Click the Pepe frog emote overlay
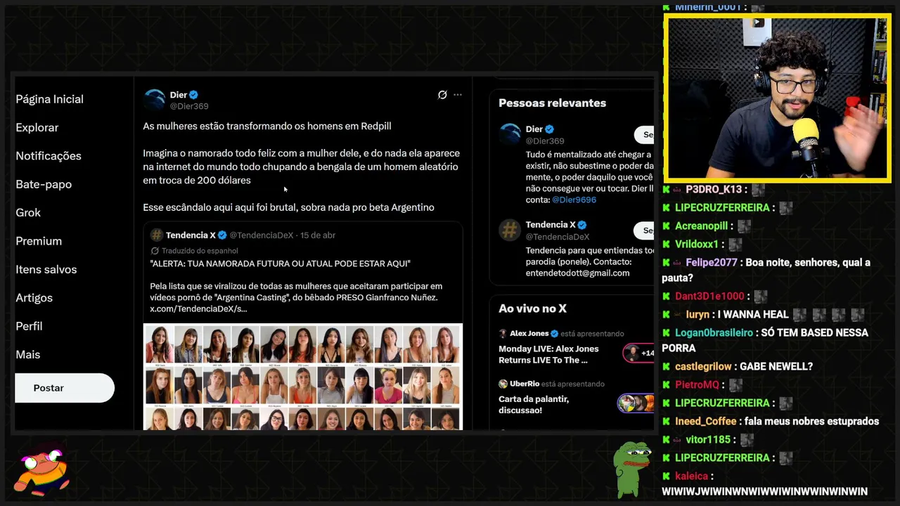This screenshot has height=506, width=900. point(631,469)
